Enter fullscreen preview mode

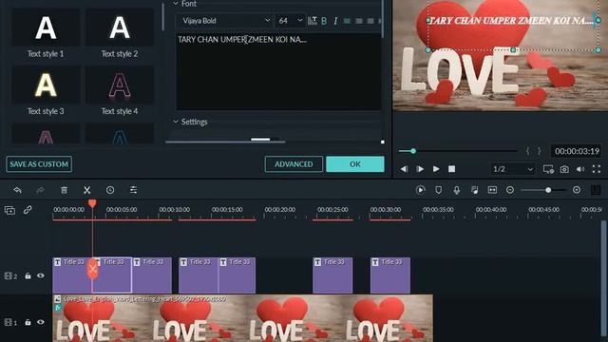(597, 169)
